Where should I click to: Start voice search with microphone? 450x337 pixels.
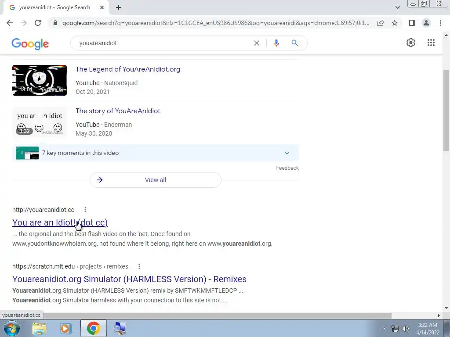[x=276, y=43]
